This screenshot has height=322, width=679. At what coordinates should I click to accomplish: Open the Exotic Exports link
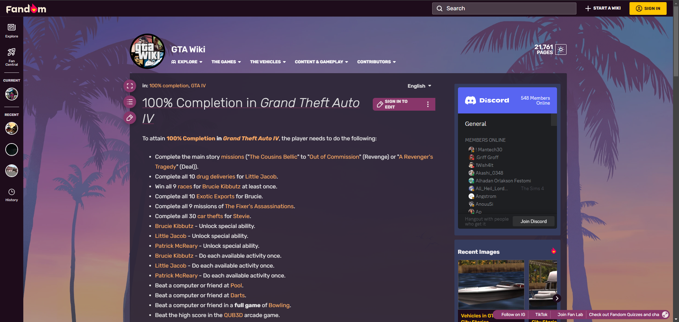[215, 196]
